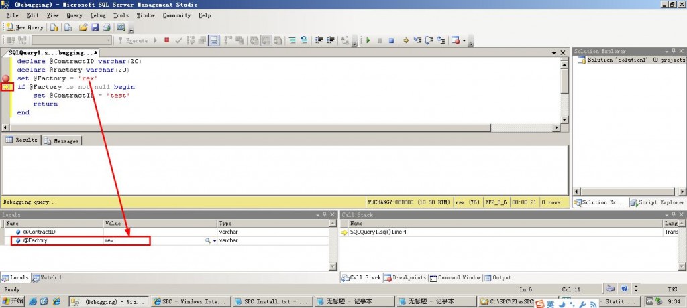Open the Window menu
Viewport: 687px width, 308px height.
click(x=146, y=15)
